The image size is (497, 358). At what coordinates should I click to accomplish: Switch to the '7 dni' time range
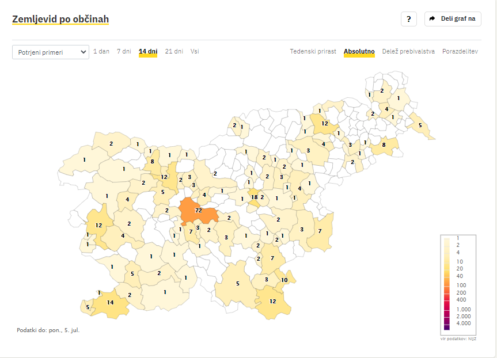124,51
